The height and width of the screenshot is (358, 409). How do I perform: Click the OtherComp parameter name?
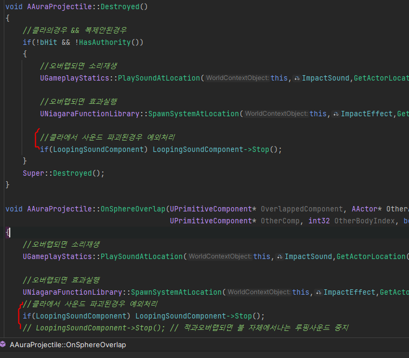[x=280, y=221]
